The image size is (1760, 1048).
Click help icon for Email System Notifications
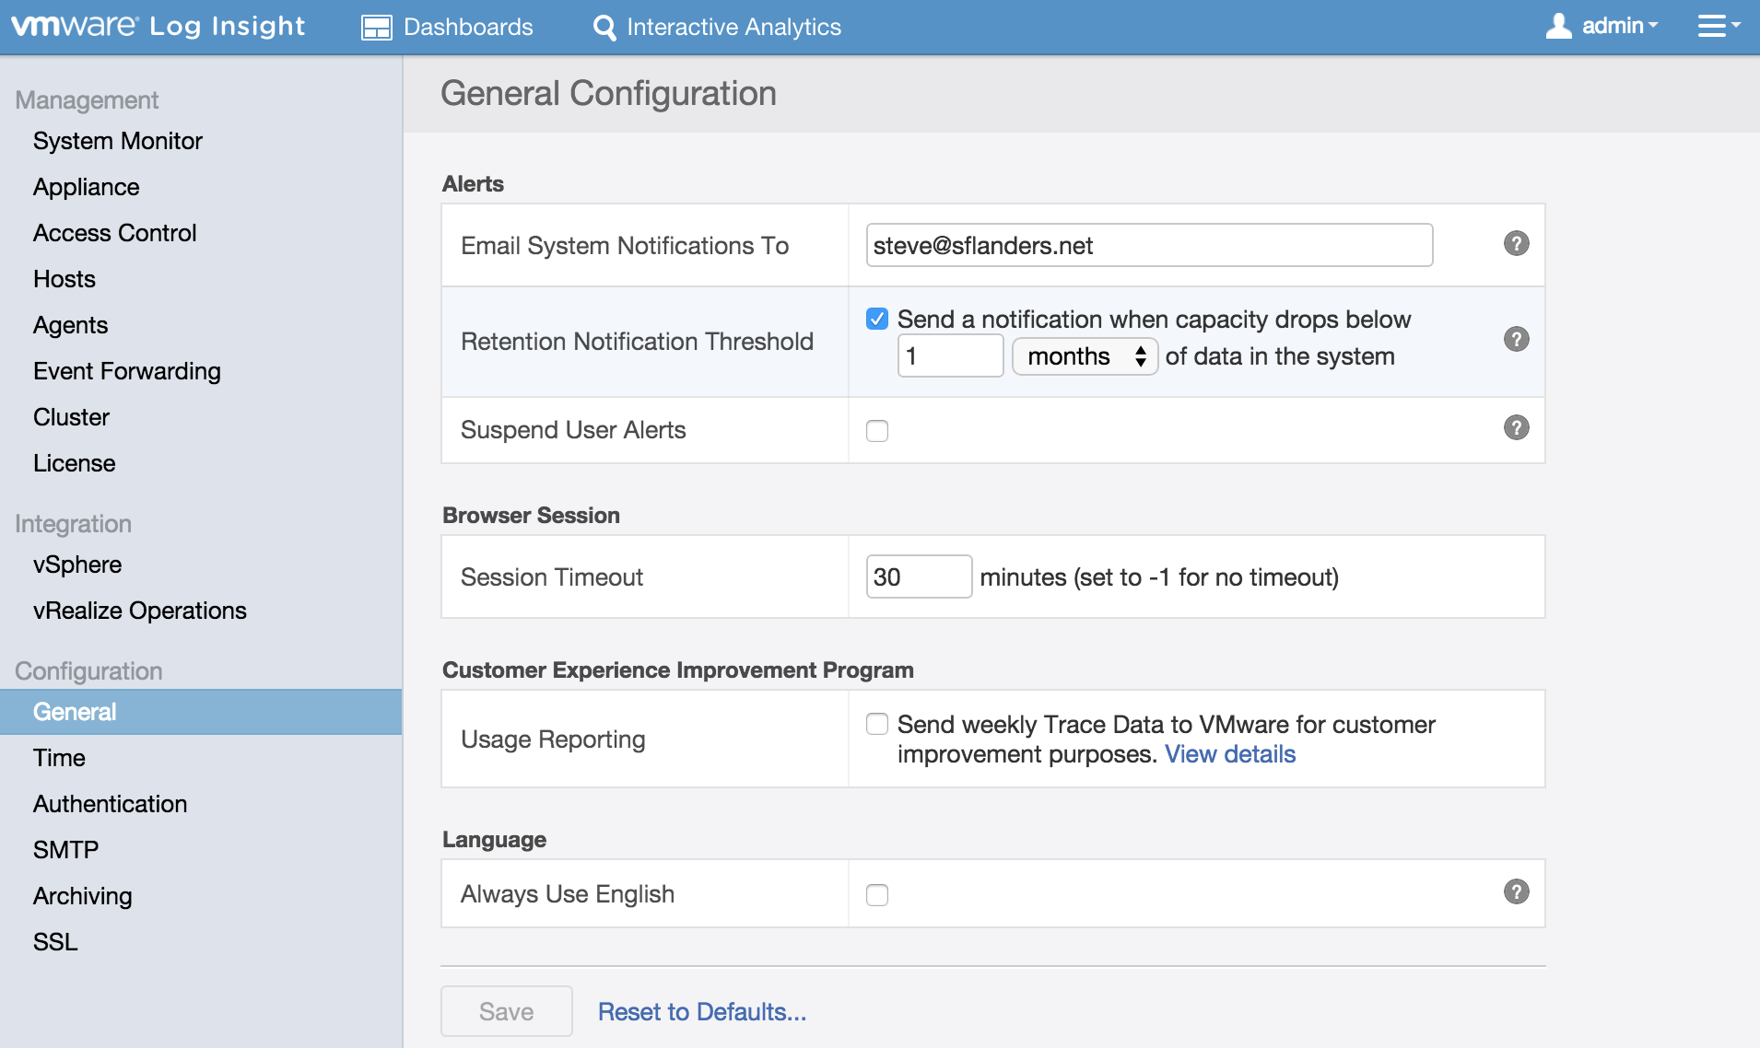(x=1516, y=243)
